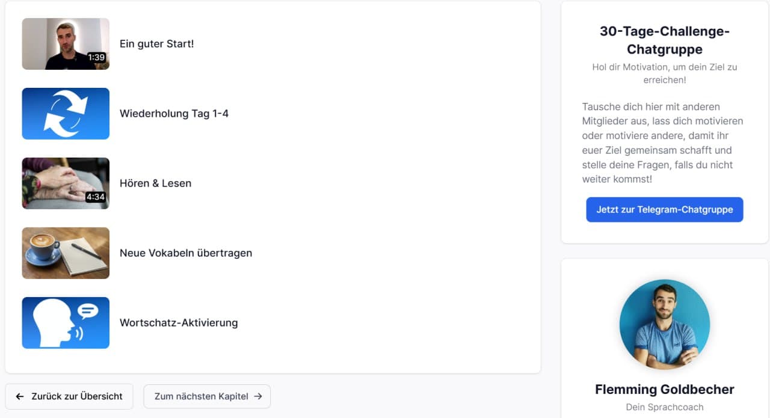Open the Wortschatz-Aktivierung speaking-head icon
770x418 pixels.
click(66, 323)
